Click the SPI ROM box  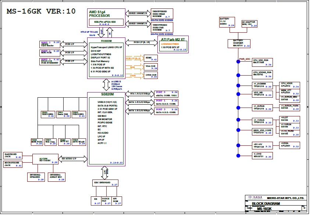(x=115, y=200)
